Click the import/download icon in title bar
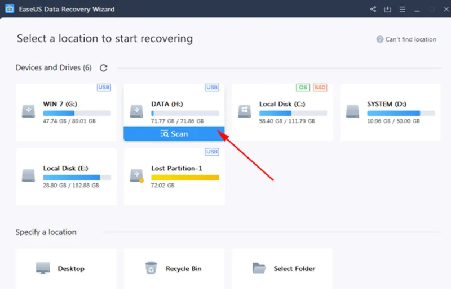 (x=387, y=9)
